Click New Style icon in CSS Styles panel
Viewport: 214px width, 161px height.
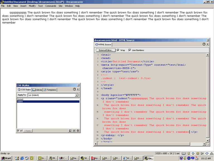(x=70, y=131)
